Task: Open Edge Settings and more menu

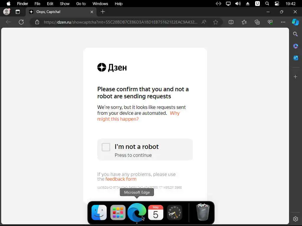Action: click(x=283, y=22)
